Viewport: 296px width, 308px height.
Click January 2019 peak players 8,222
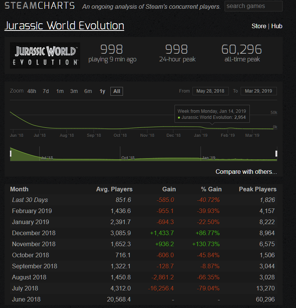[267, 222]
